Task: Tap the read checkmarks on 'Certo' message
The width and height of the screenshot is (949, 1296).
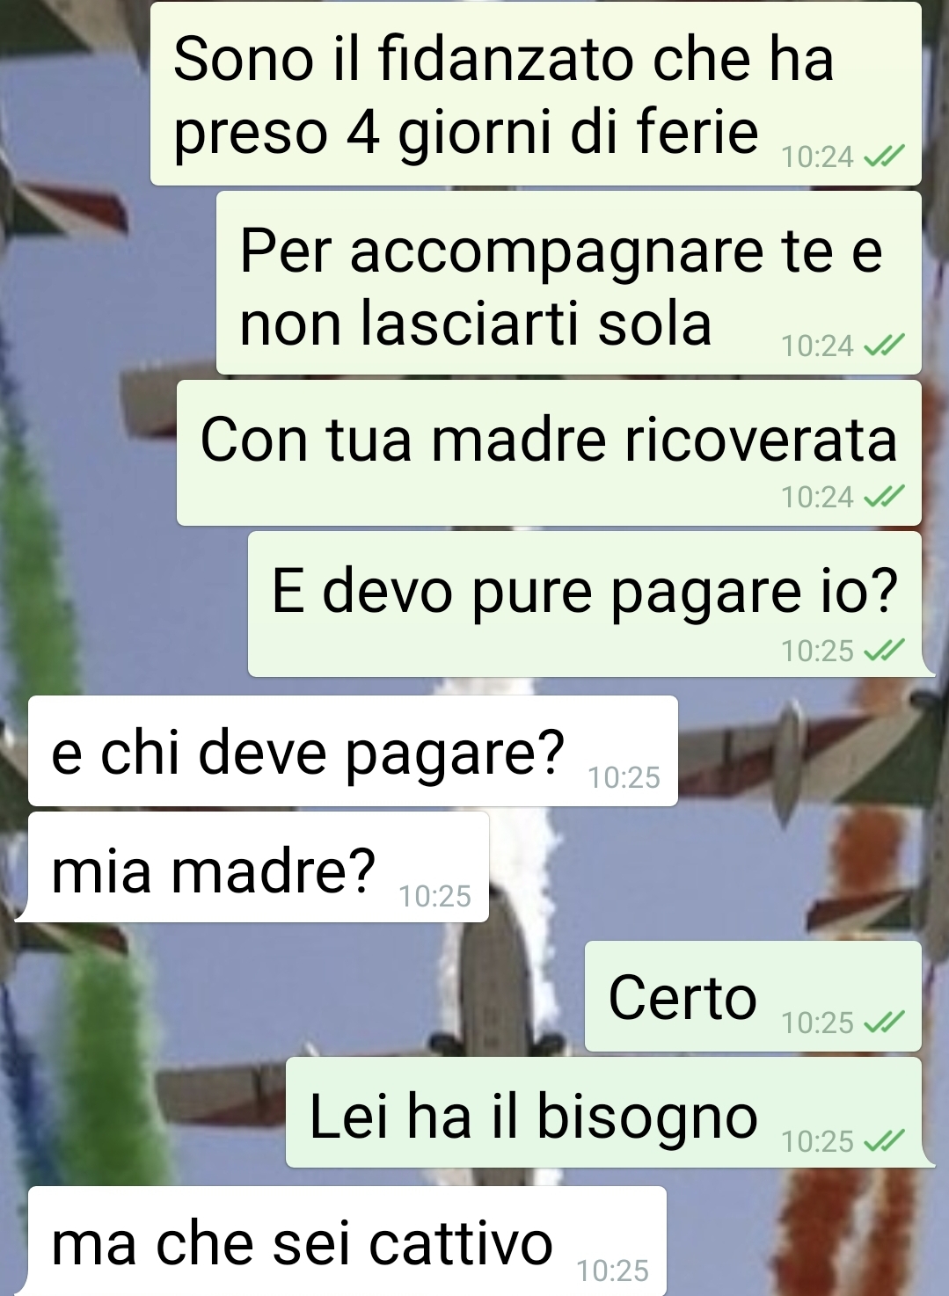Action: [x=884, y=1022]
